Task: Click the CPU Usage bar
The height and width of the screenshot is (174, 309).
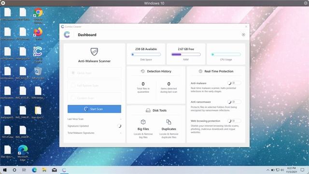Action: pos(226,55)
